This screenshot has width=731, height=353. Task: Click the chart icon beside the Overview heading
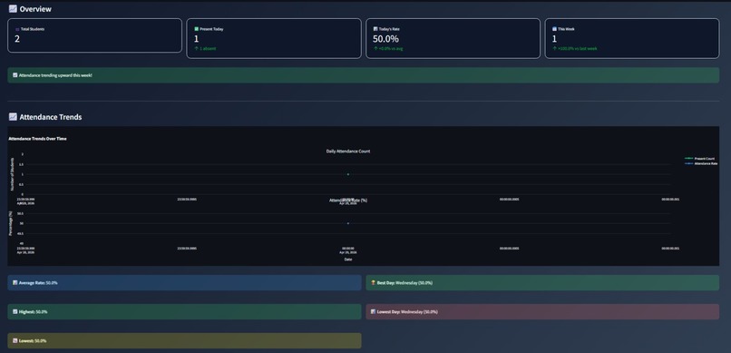click(13, 9)
